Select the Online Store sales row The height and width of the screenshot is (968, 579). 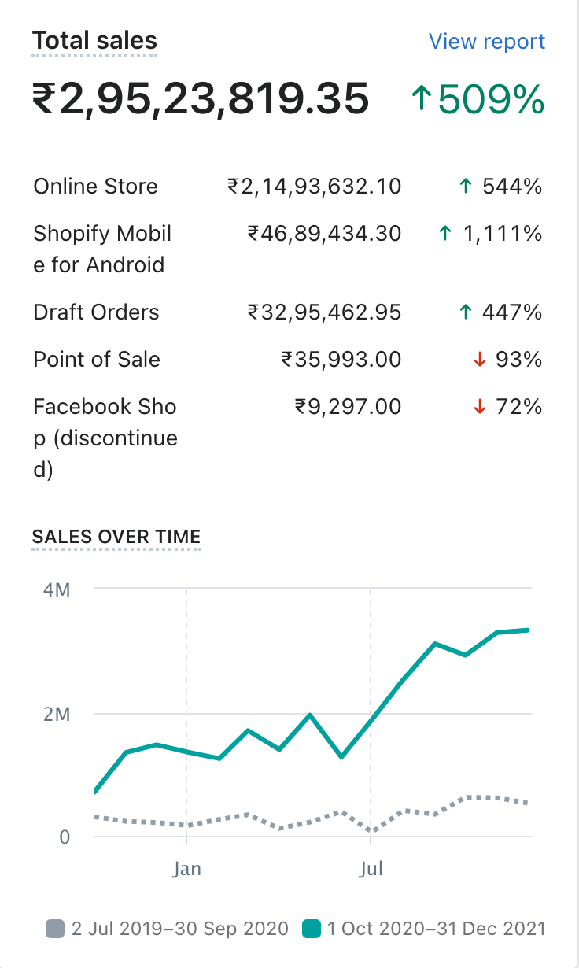tap(95, 187)
